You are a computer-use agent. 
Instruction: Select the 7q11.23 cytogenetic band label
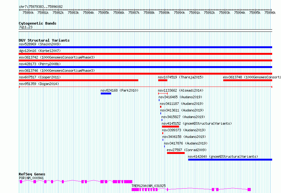coord(26,27)
